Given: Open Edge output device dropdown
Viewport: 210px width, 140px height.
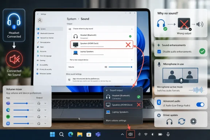Looking at the screenshot, I should [42, 110].
